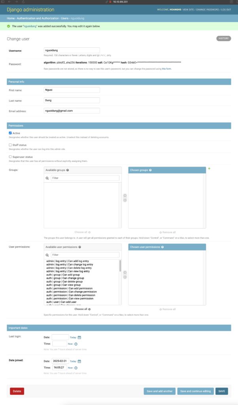The image size is (238, 405).
Task: Select 'admin | log entry | Can delete log entry'
Action: (x=69, y=268)
